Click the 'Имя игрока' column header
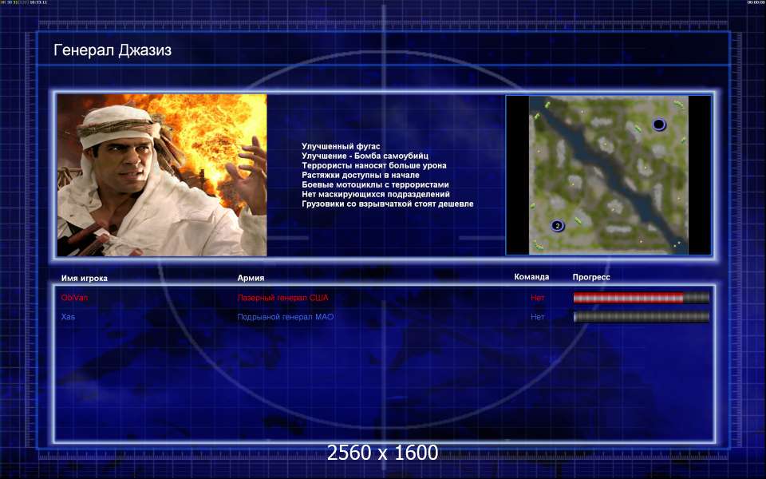Screen dimensions: 766x479 [84, 278]
